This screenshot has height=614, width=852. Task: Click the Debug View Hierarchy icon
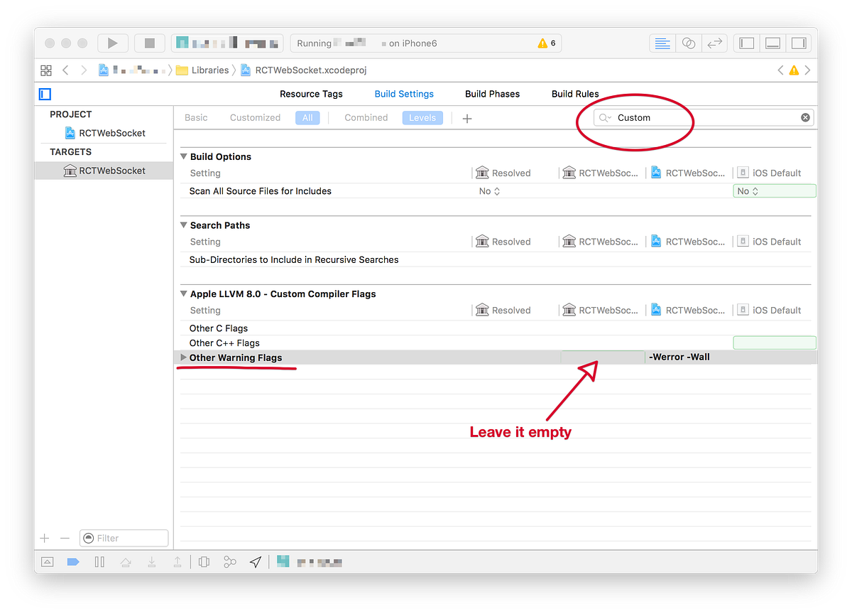click(204, 561)
